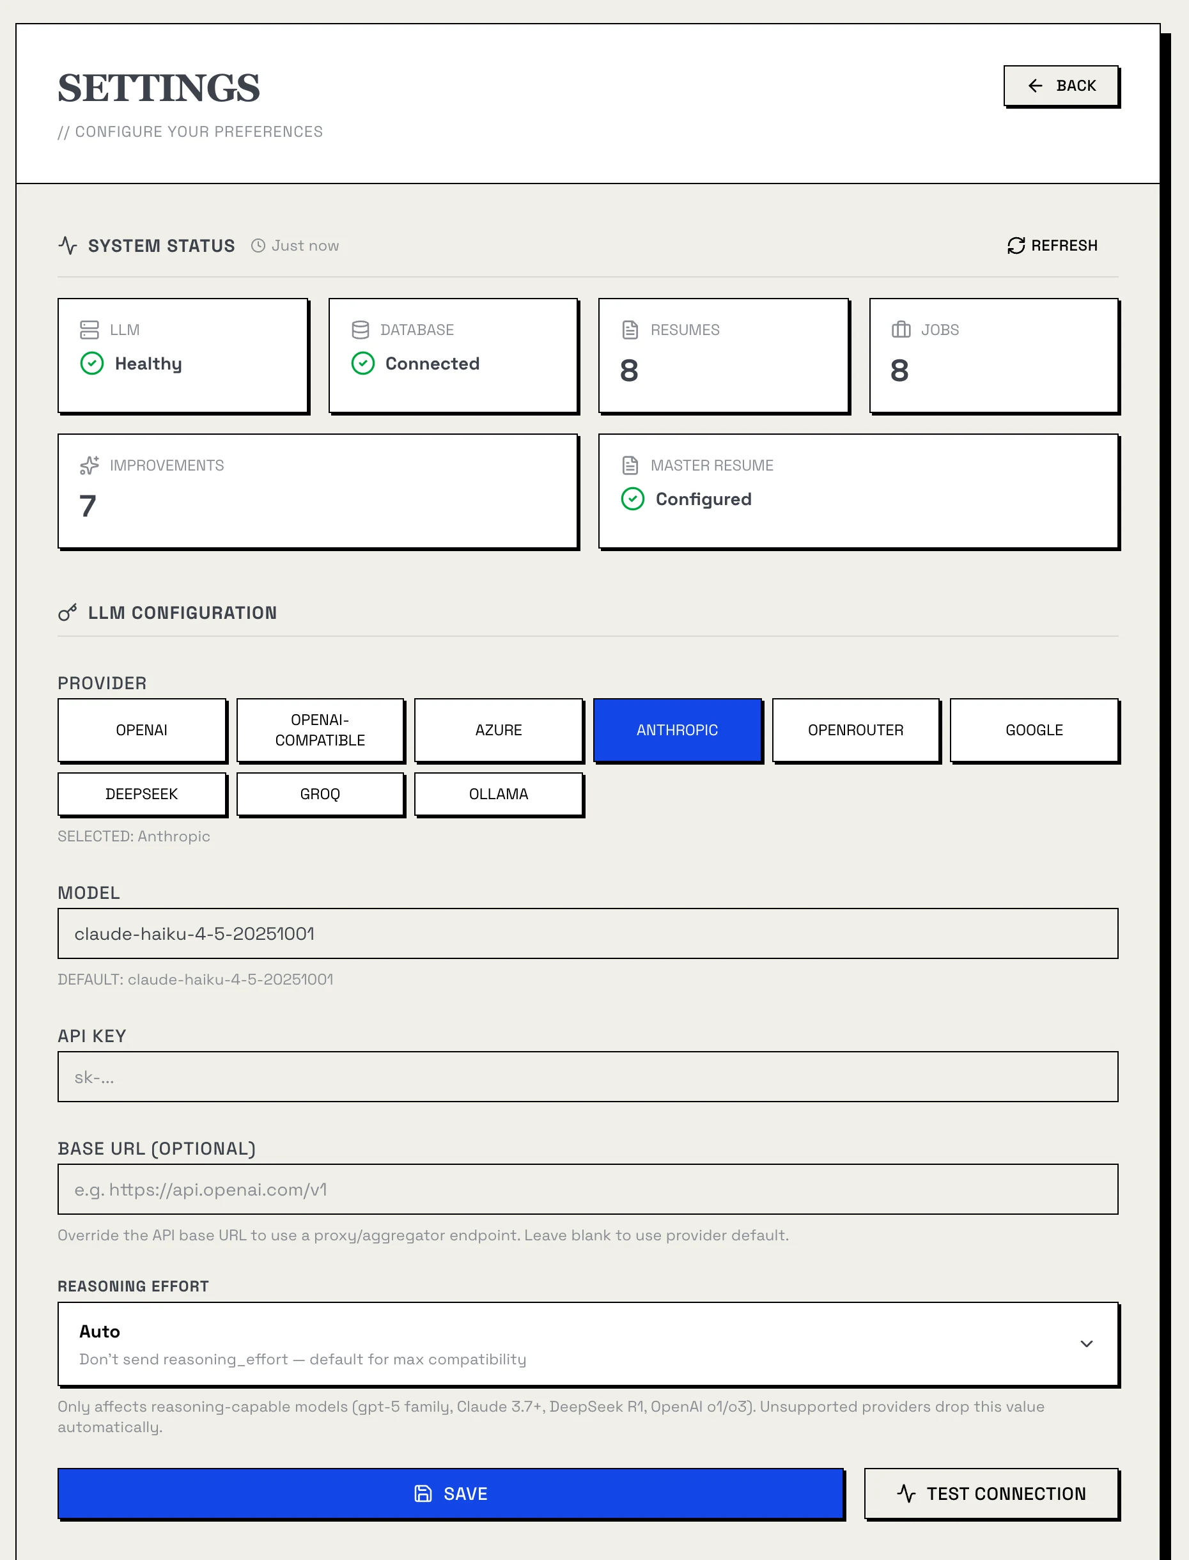Screen dimensions: 1189x1560
Task: Select the Anthropic provider
Action: click(x=678, y=729)
